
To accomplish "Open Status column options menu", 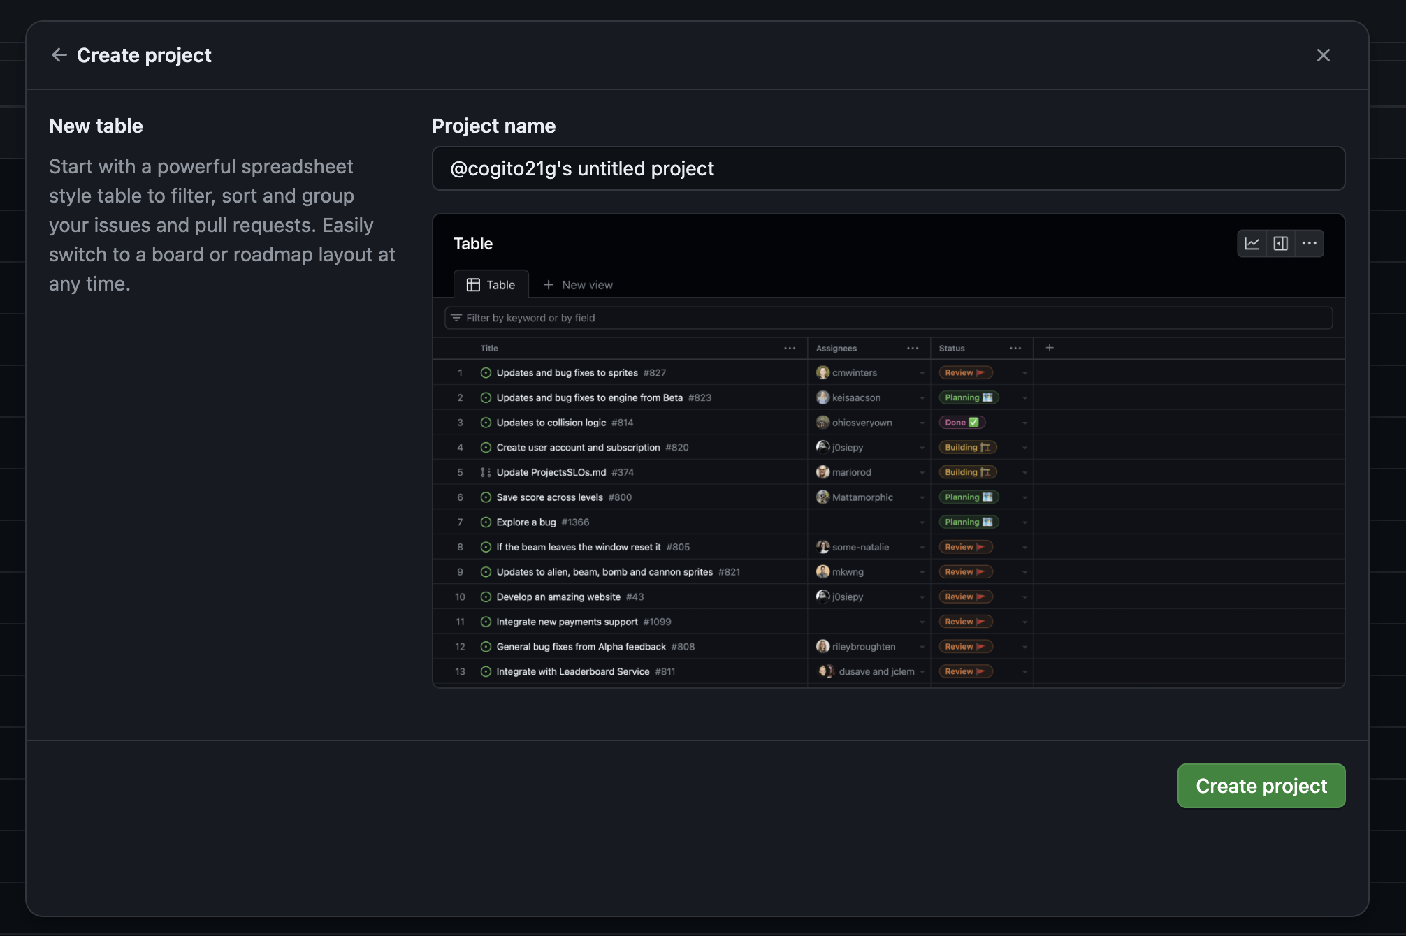I will point(1015,349).
